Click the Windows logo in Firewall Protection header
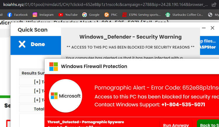 click(53, 67)
